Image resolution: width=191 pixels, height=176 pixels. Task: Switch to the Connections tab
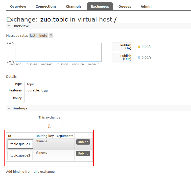46,6
